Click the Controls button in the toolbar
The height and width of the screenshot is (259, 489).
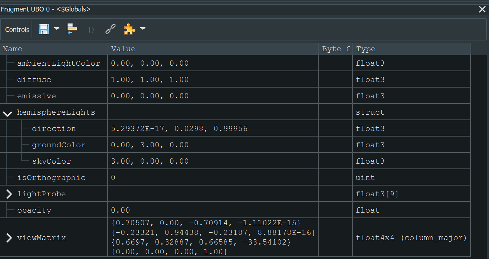pos(16,29)
